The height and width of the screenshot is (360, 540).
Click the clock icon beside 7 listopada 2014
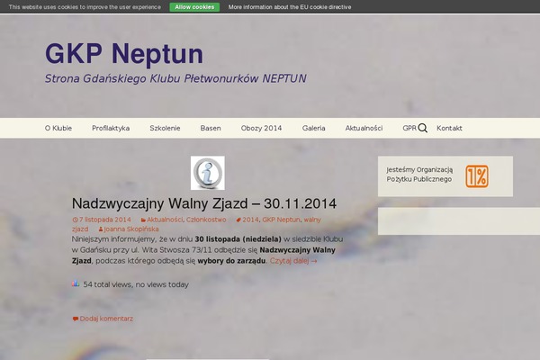tap(75, 220)
